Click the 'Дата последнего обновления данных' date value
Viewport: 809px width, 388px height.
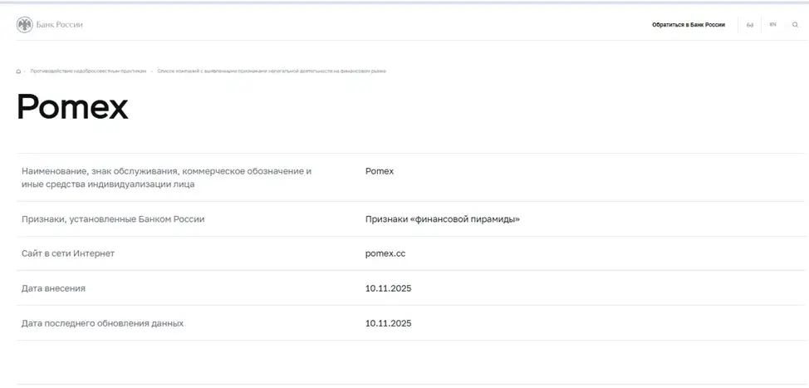tap(388, 323)
